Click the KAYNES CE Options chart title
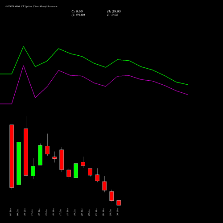Image resolution: width=223 pixels, height=223 pixels. coord(31,7)
